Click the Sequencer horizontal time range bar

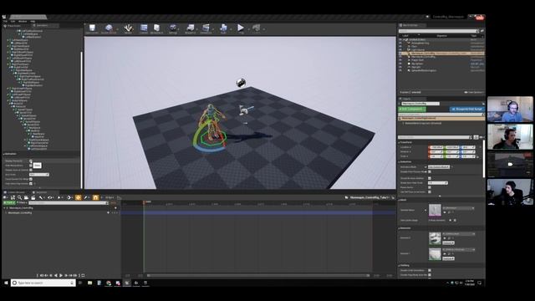[x=258, y=275]
